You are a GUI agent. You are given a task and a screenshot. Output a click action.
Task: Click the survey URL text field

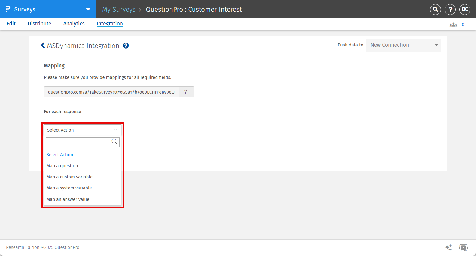coord(111,92)
